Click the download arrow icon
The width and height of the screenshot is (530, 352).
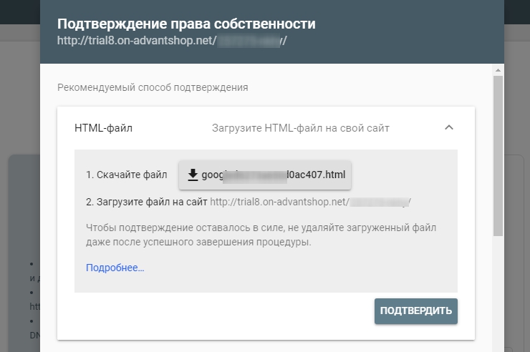(x=192, y=175)
